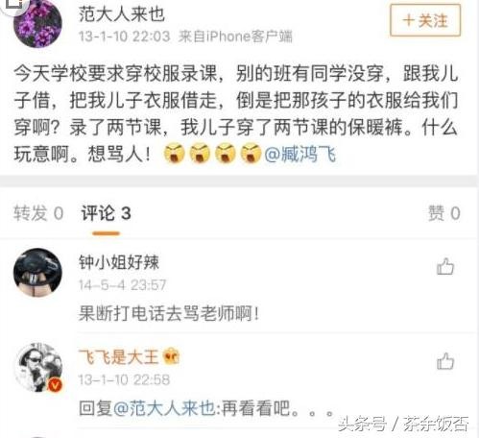
Task: Like 钟小姐好辣's comment with thumbs-up
Action: click(445, 266)
